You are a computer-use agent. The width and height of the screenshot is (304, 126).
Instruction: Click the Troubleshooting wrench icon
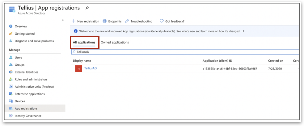127,21
